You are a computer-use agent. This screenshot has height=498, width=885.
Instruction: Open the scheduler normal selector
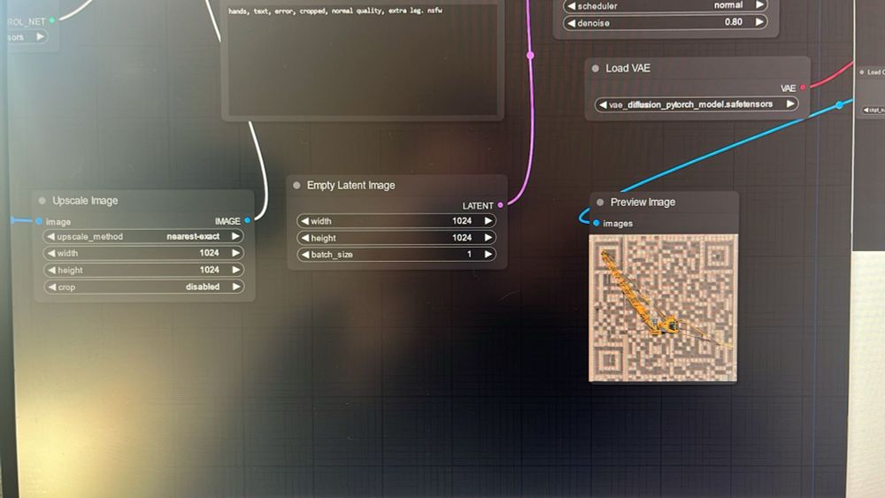pyautogui.click(x=665, y=5)
